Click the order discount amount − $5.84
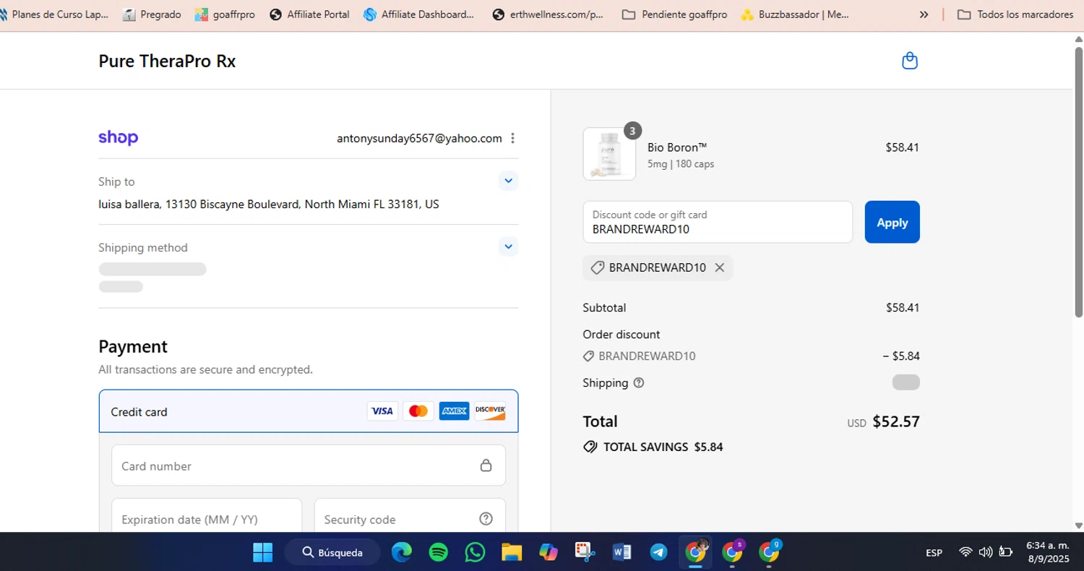This screenshot has height=571, width=1084. pos(901,356)
